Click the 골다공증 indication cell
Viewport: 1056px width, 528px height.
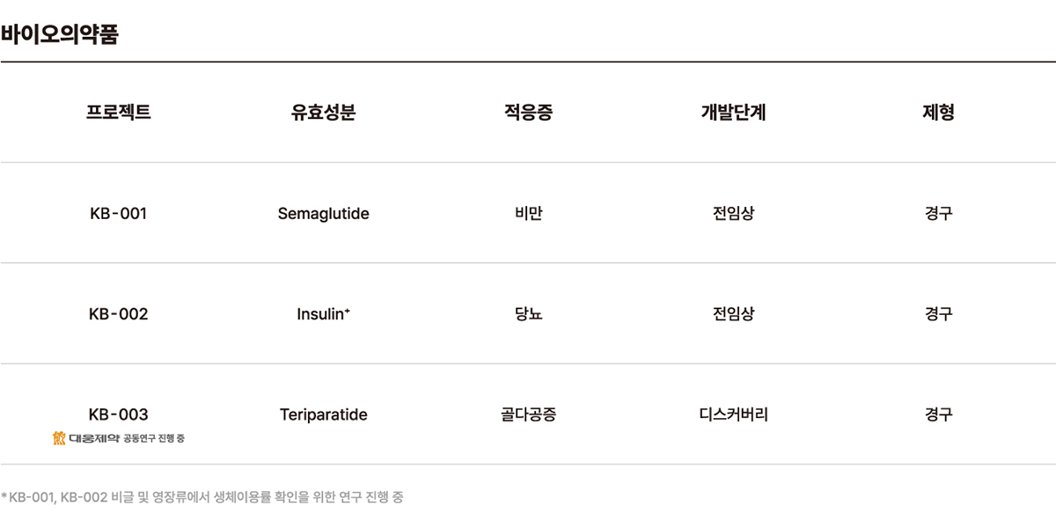(x=528, y=414)
